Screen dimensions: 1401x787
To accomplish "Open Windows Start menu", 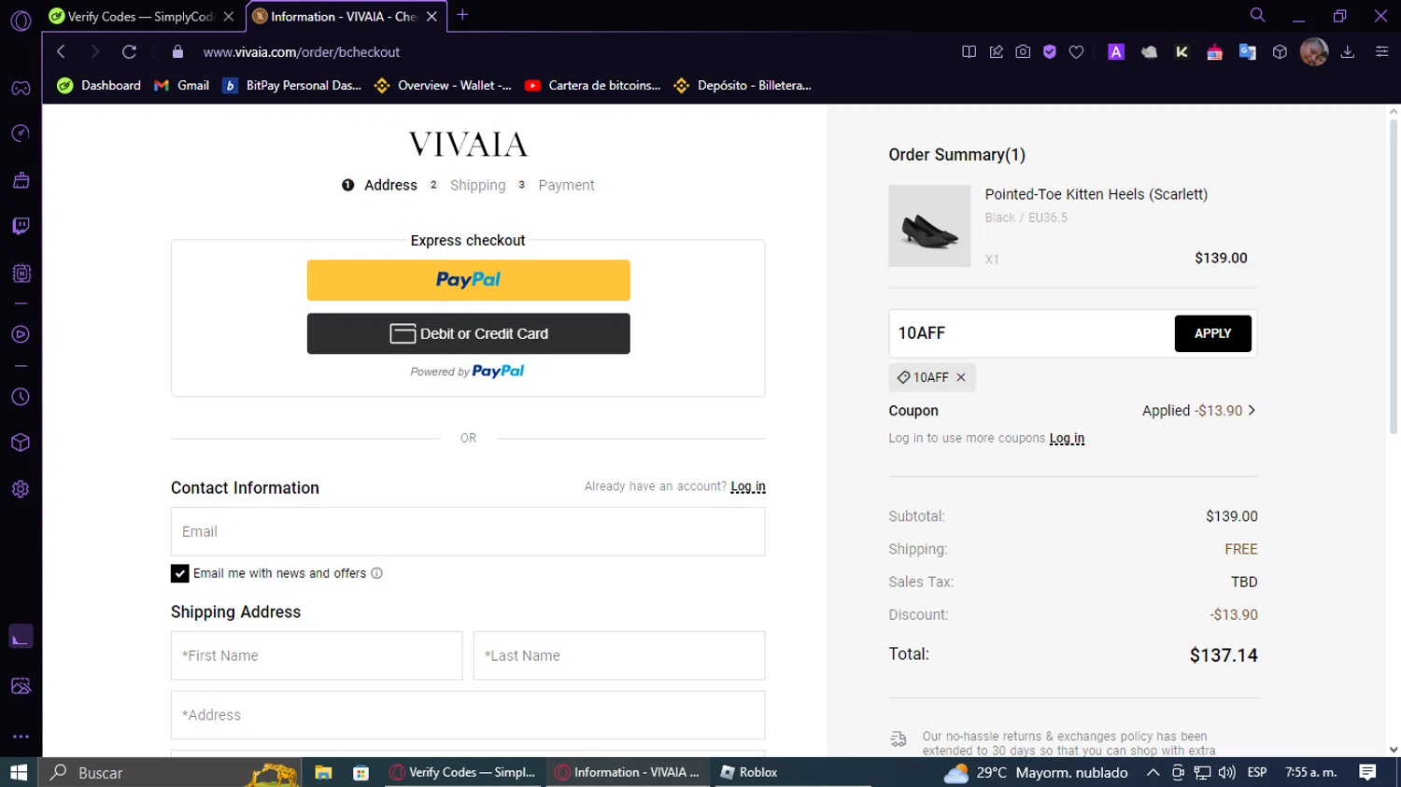I will (19, 772).
